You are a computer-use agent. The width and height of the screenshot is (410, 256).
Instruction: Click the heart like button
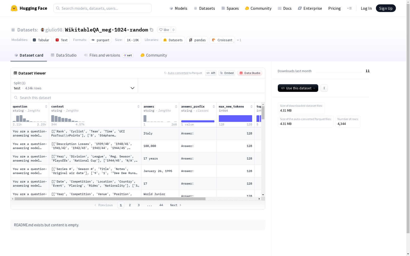tap(164, 30)
